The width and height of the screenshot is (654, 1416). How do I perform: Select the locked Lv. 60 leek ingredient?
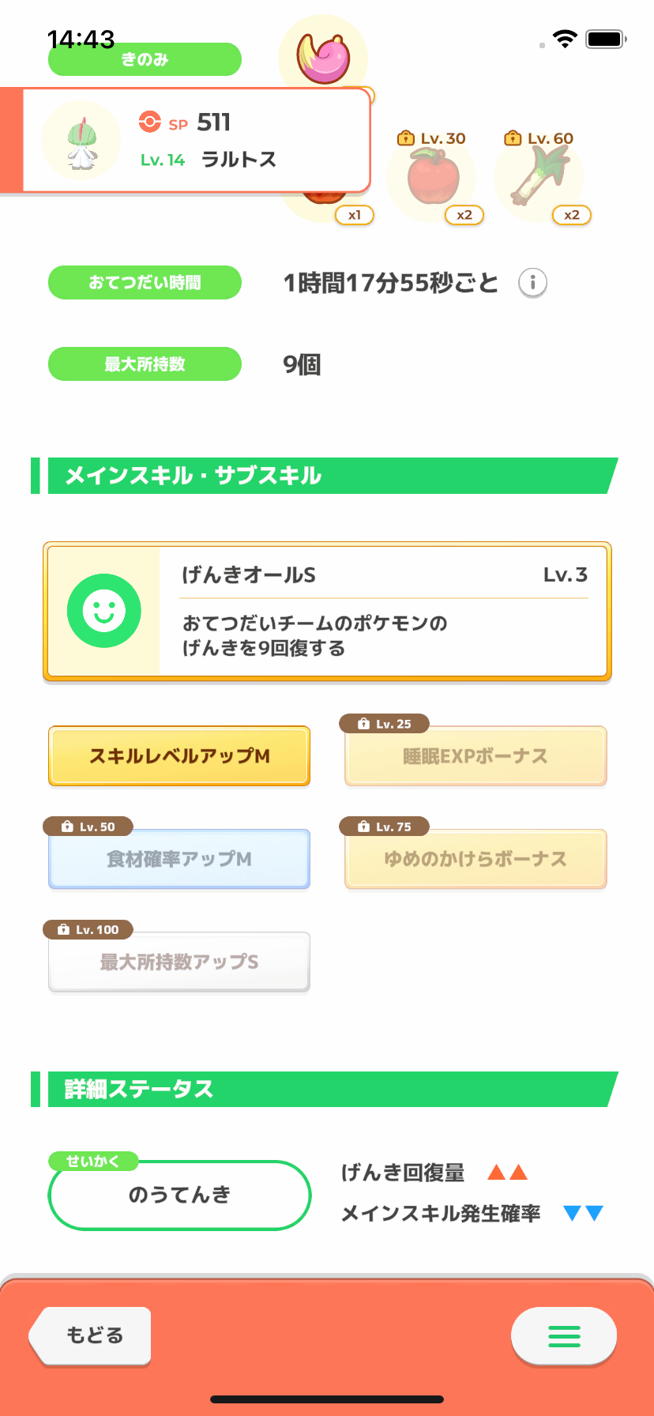pos(539,179)
